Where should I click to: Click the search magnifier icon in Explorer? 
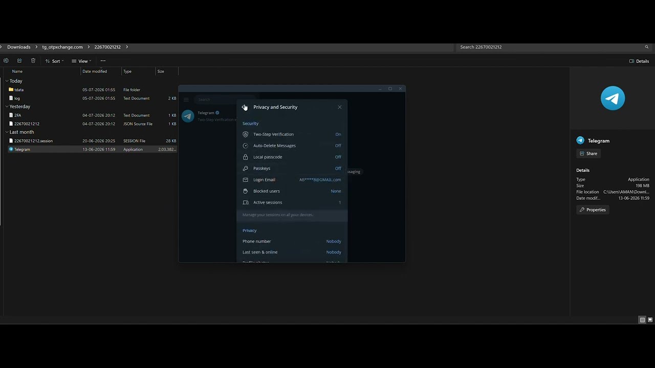tap(647, 47)
